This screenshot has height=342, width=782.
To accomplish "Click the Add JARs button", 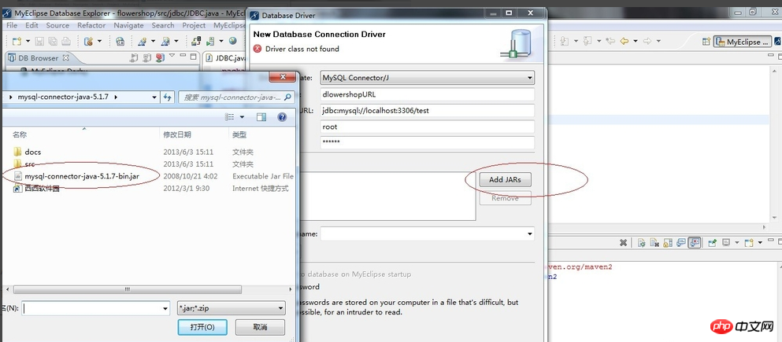I will click(x=505, y=180).
